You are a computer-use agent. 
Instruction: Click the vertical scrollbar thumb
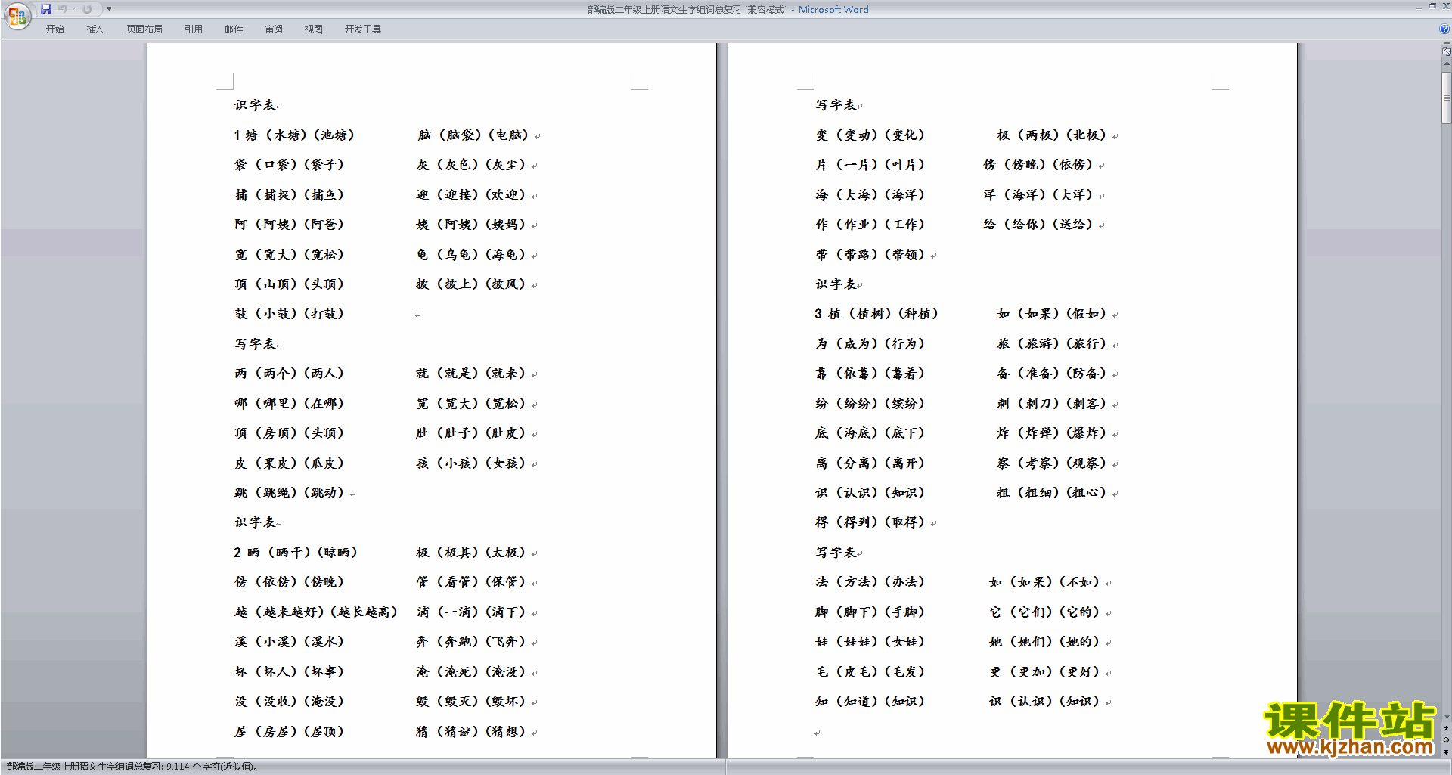1446,98
